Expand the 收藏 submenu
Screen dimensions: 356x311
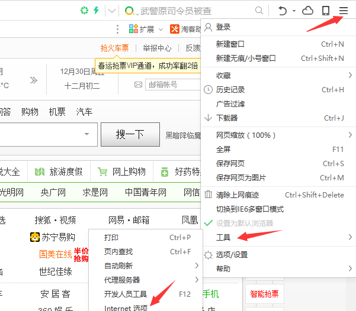pyautogui.click(x=278, y=75)
